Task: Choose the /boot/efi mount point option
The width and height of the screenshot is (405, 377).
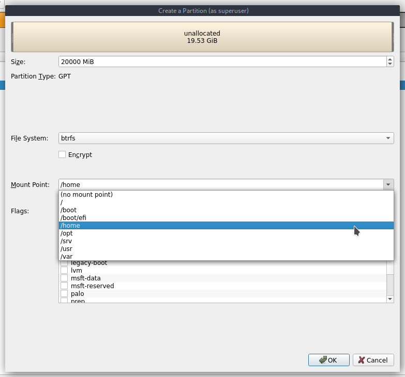Action: pyautogui.click(x=73, y=218)
